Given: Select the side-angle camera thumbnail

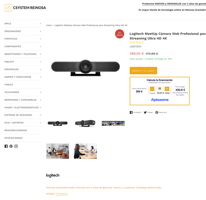Looking at the screenshot, I should tap(85, 123).
